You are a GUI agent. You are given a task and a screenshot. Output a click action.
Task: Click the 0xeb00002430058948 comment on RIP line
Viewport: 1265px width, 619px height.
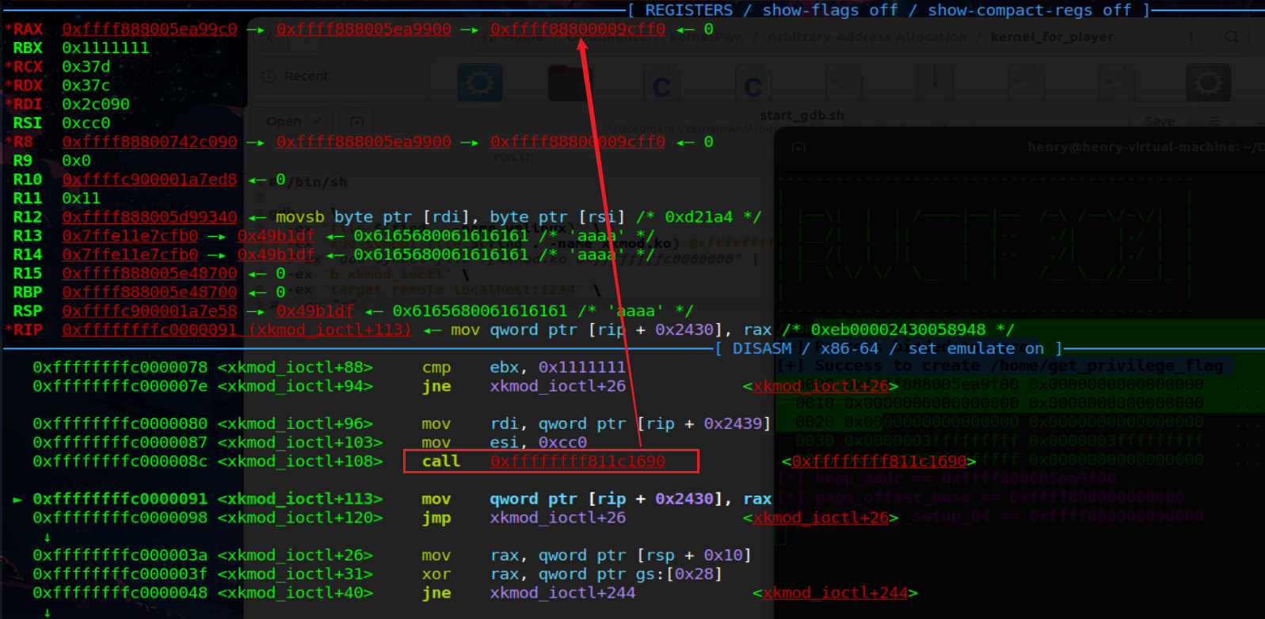click(898, 330)
